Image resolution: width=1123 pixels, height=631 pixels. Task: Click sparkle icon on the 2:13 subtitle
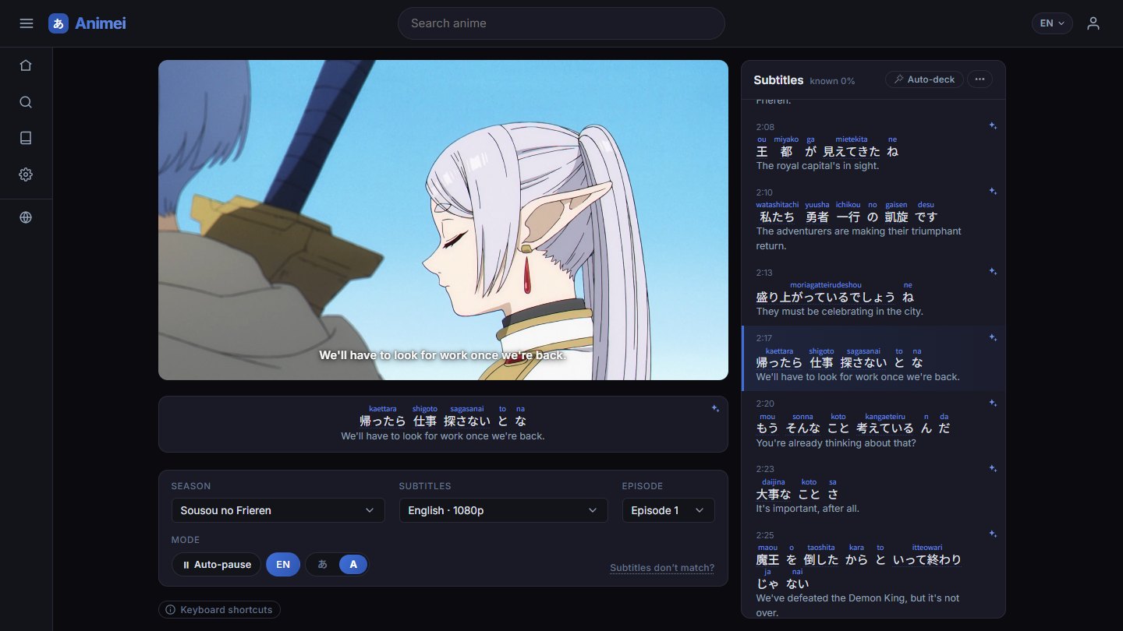(x=993, y=271)
